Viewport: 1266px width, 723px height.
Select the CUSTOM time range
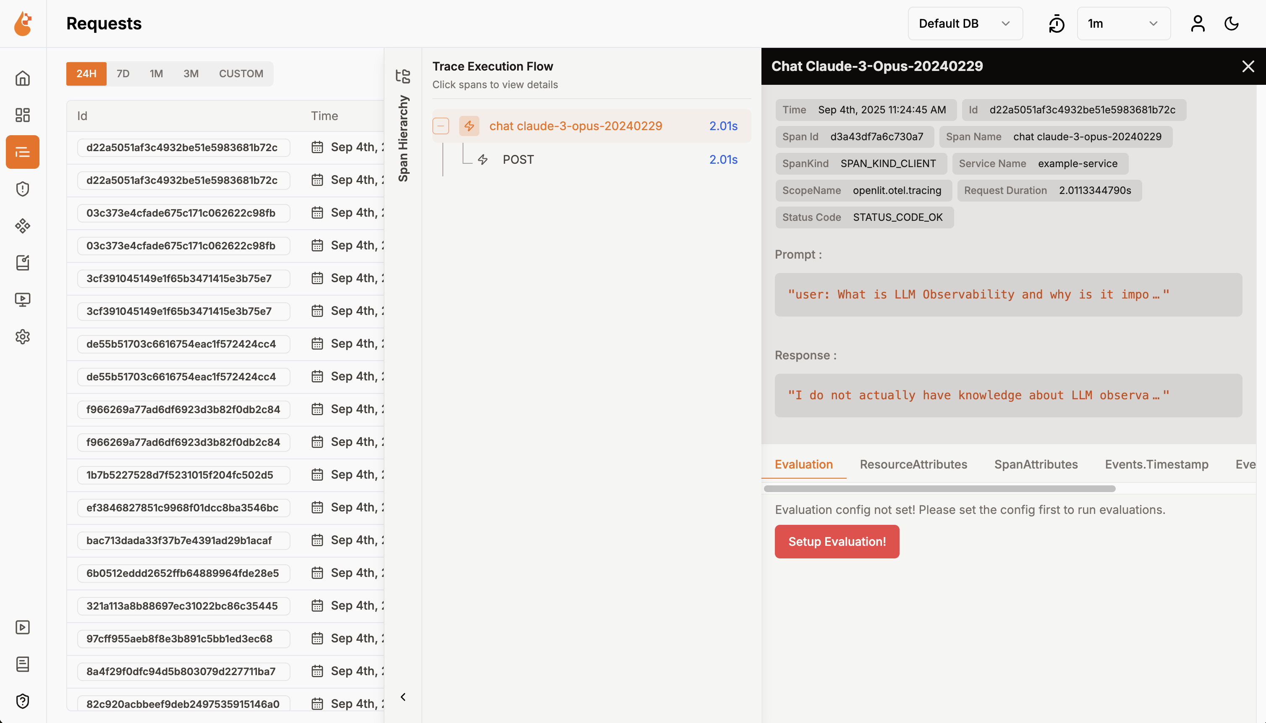click(241, 73)
